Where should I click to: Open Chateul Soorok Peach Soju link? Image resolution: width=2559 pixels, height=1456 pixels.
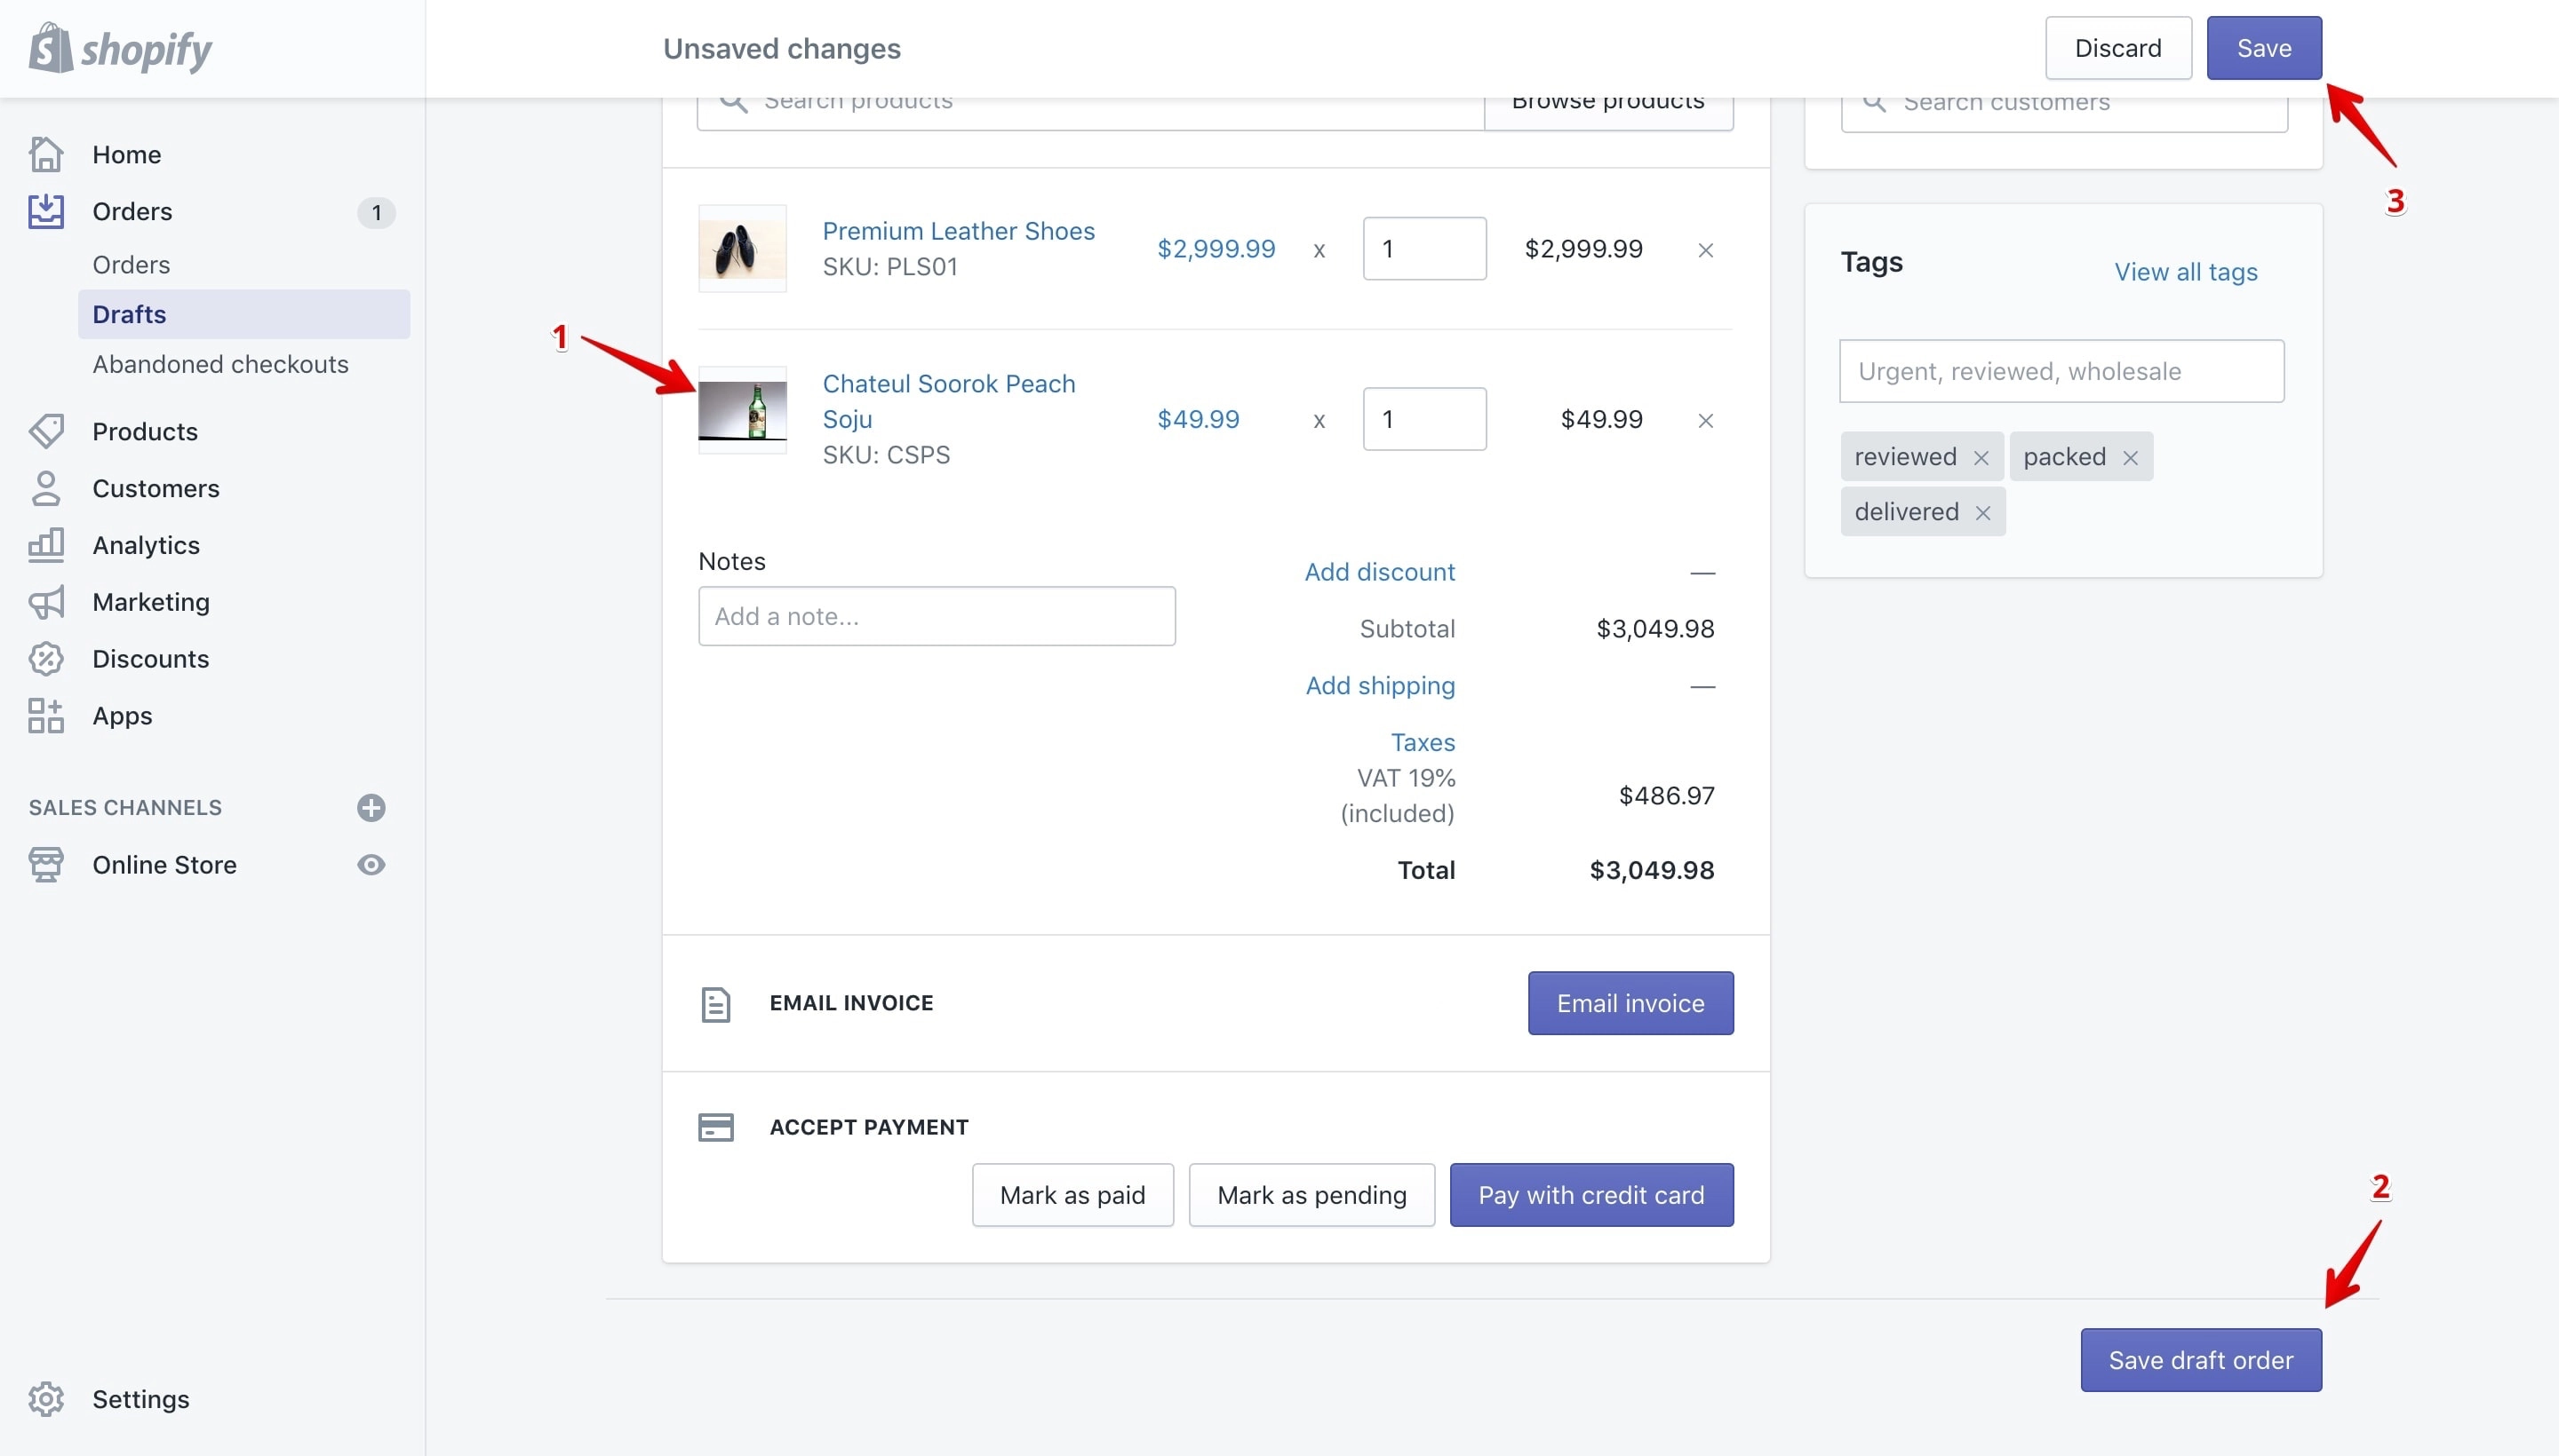949,401
